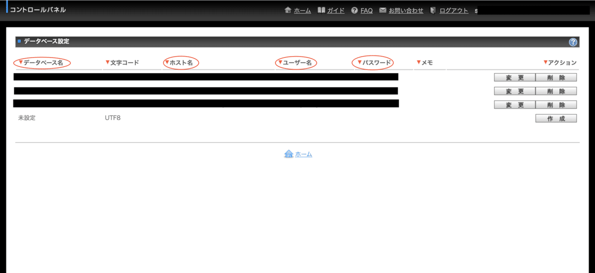Sort by 文字コード column header

122,63
